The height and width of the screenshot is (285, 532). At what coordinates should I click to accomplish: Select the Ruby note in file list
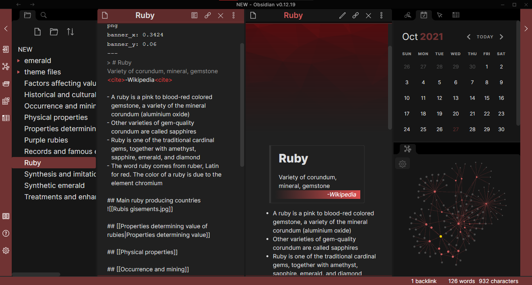(x=54, y=163)
